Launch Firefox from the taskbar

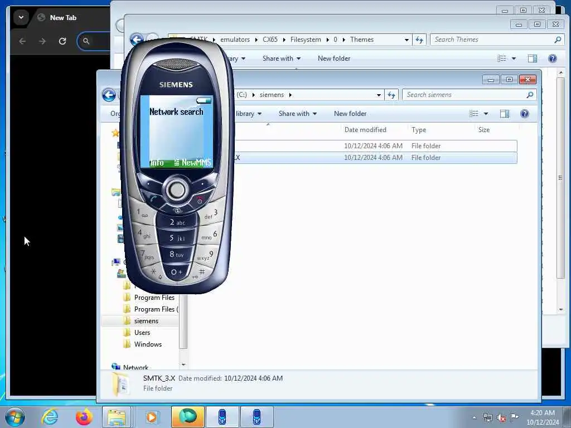point(84,417)
